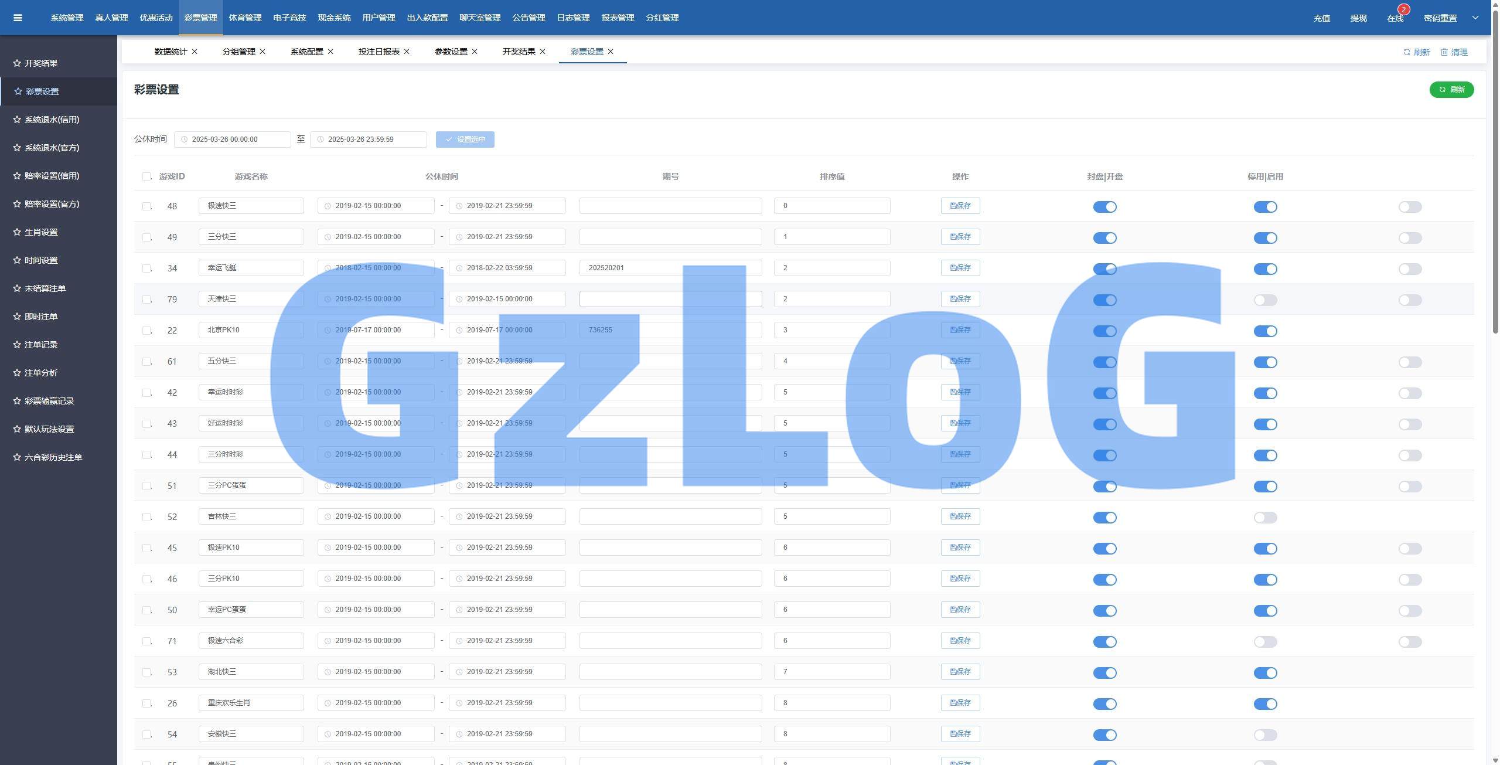The image size is (1500, 765).
Task: Click the hamburger menu icon
Action: click(18, 18)
